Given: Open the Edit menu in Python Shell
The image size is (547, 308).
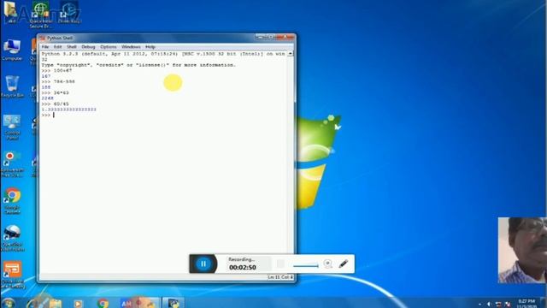Looking at the screenshot, I should [57, 47].
